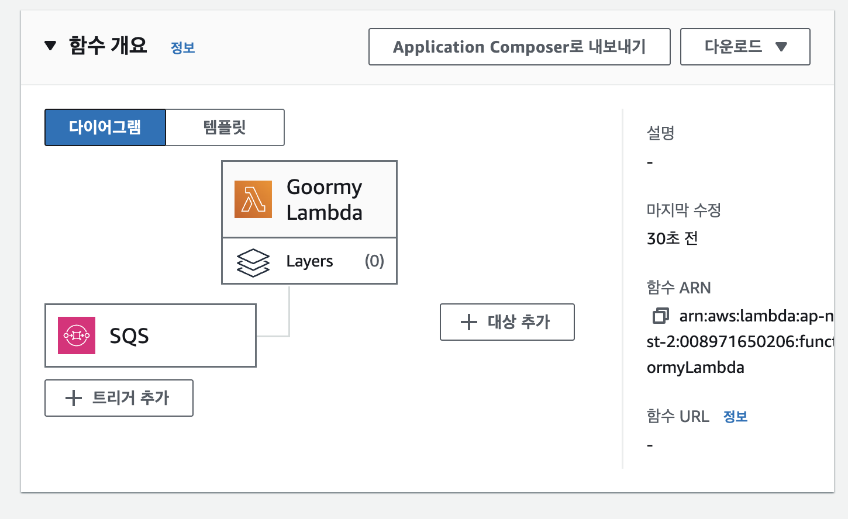Image resolution: width=848 pixels, height=519 pixels.
Task: Switch to the 다이어그램 tab
Action: pos(105,127)
